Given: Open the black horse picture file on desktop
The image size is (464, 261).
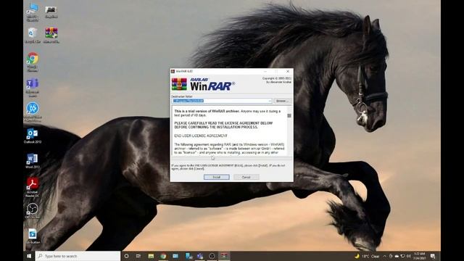Looking at the screenshot, I should (x=51, y=12).
